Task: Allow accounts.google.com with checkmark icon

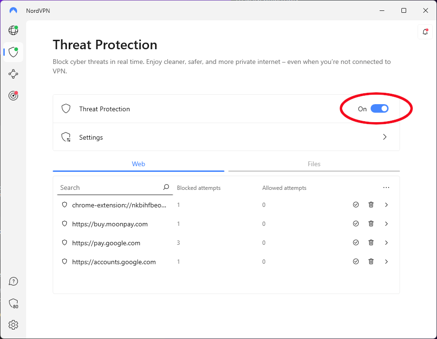Action: (x=356, y=261)
